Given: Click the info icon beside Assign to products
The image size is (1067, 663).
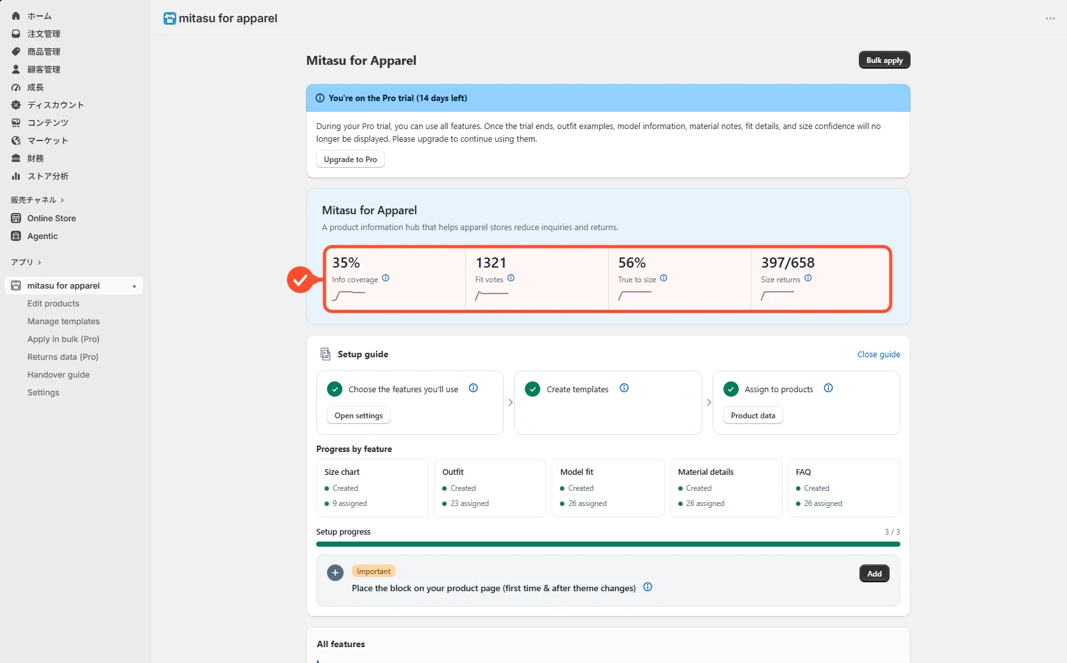Looking at the screenshot, I should 828,388.
